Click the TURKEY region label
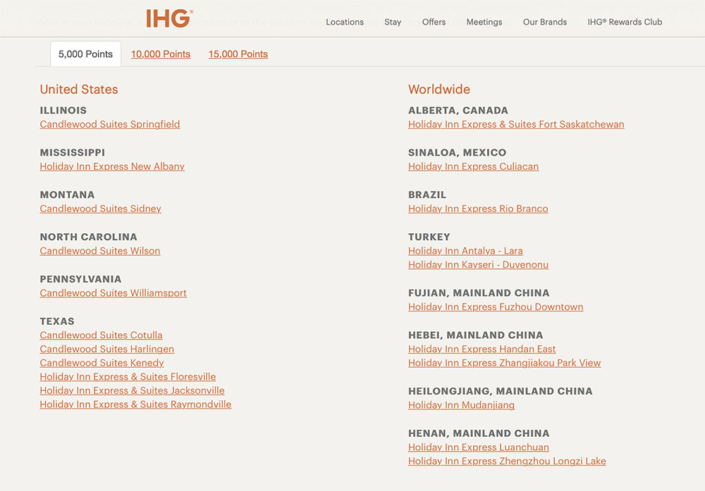 click(429, 237)
